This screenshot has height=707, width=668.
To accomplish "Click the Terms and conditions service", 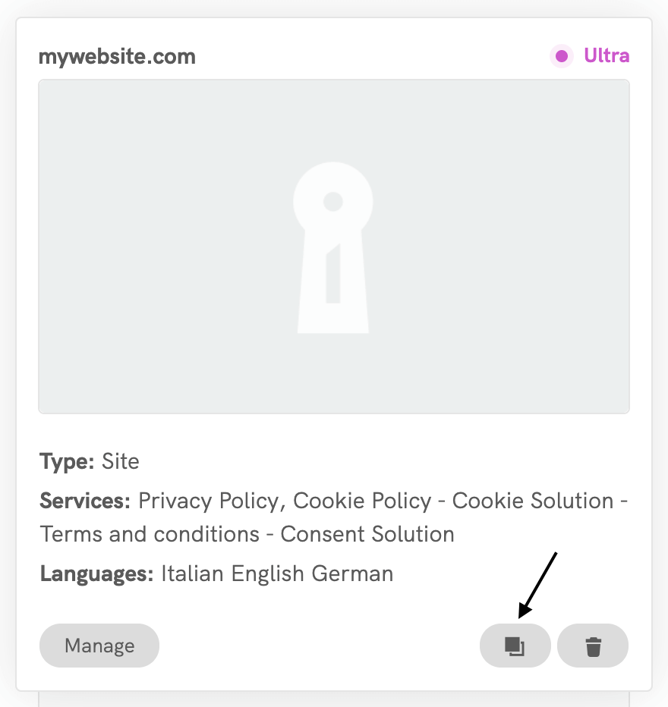I will [x=150, y=534].
